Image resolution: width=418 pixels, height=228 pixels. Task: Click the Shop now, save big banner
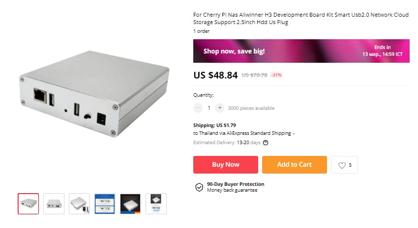click(301, 51)
